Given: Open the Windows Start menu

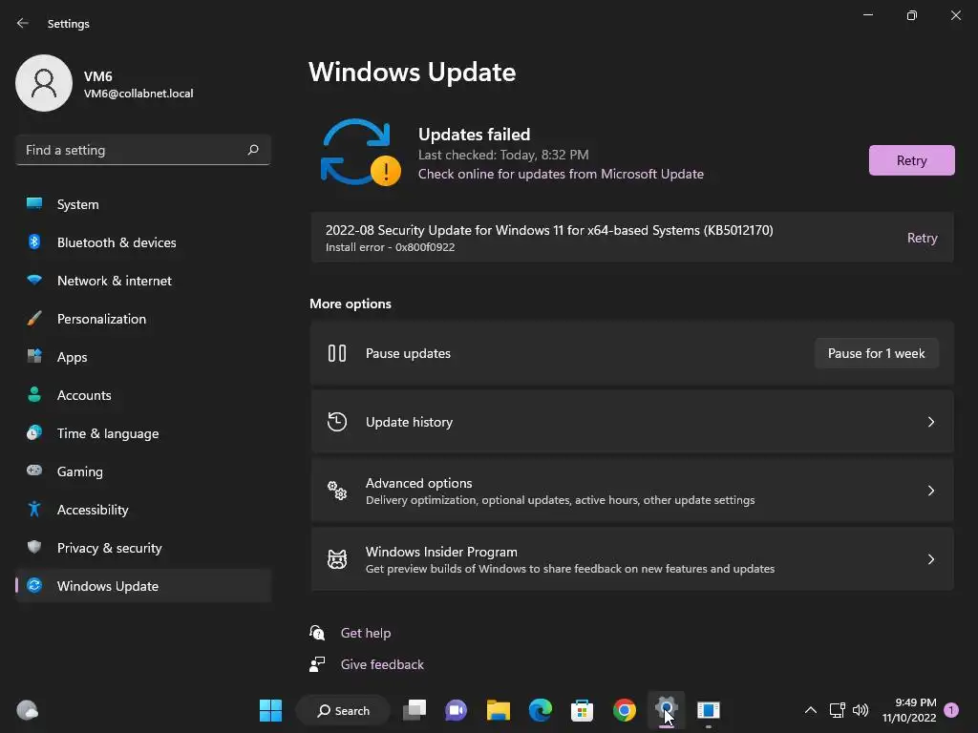Looking at the screenshot, I should pos(270,710).
